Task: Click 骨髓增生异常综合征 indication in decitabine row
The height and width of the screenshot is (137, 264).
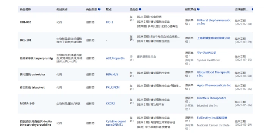Action: pos(163,122)
